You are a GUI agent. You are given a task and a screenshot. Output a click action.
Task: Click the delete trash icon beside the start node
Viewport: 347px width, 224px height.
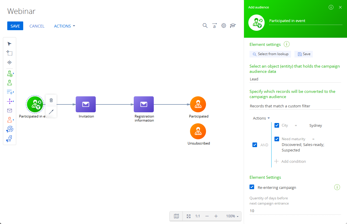pyautogui.click(x=51, y=100)
